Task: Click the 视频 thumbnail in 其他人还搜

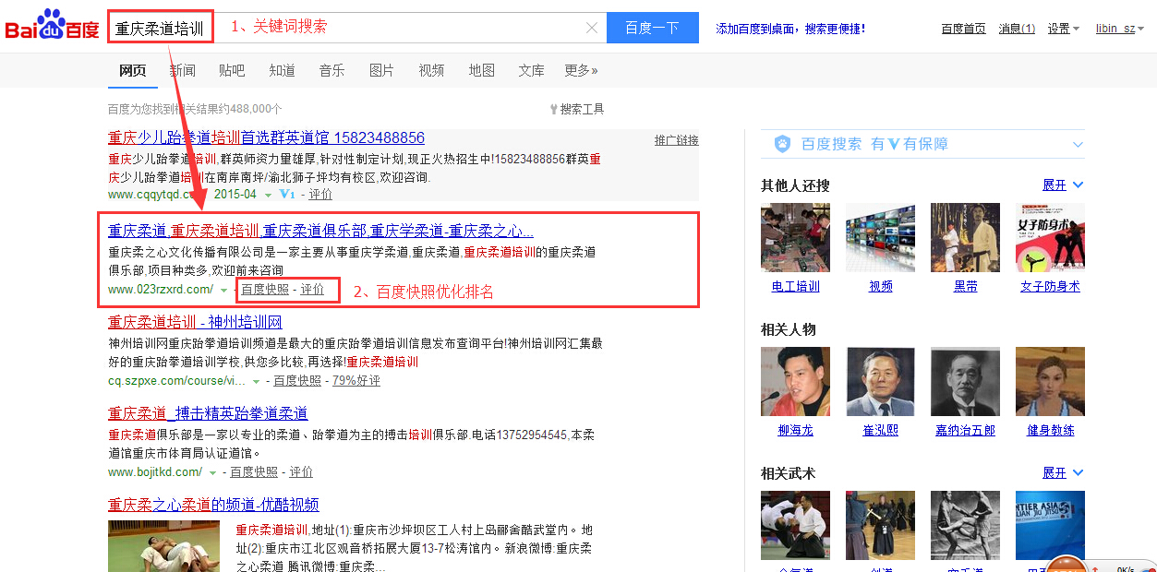Action: (880, 237)
